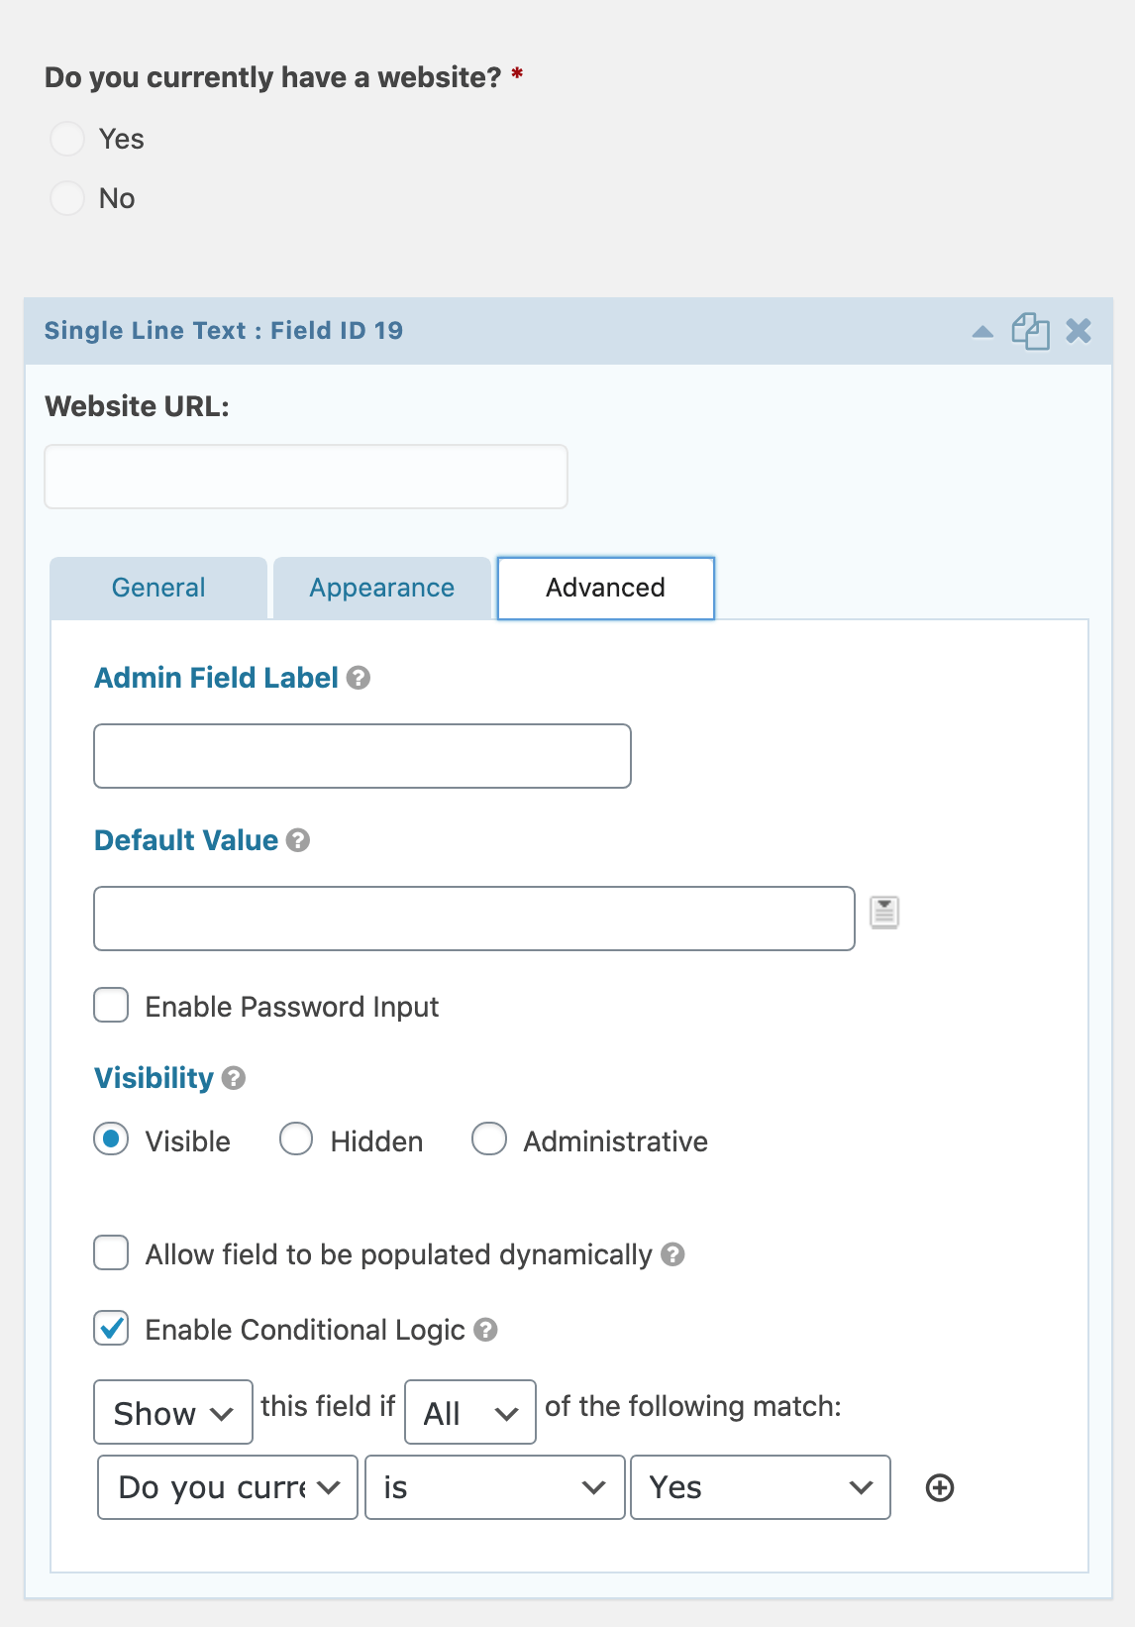Open the All/Any match dropdown
1135x1627 pixels.
pos(470,1412)
